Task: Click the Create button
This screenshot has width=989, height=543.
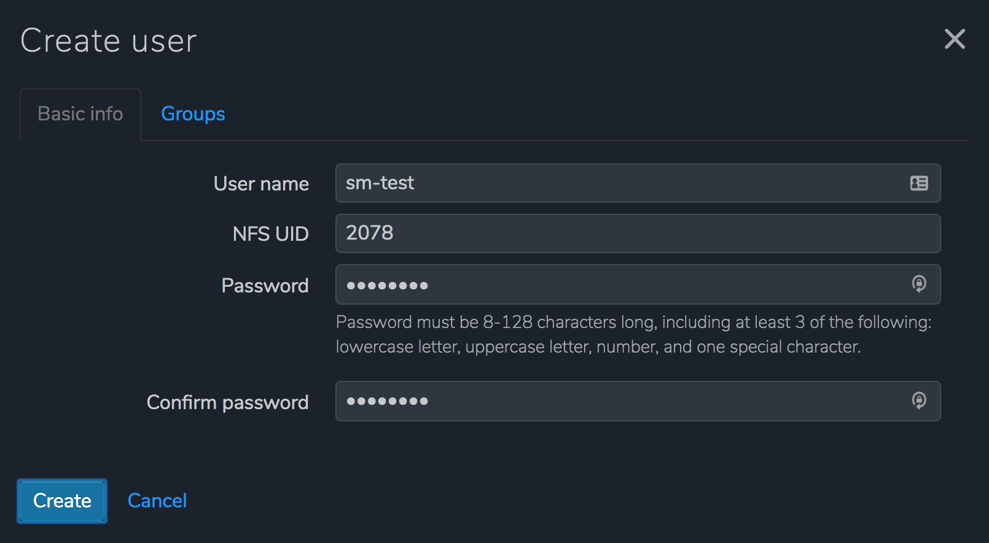Action: click(61, 501)
